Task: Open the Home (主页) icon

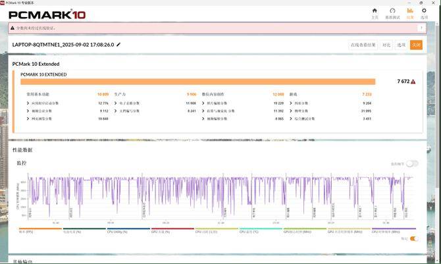Action: click(375, 13)
